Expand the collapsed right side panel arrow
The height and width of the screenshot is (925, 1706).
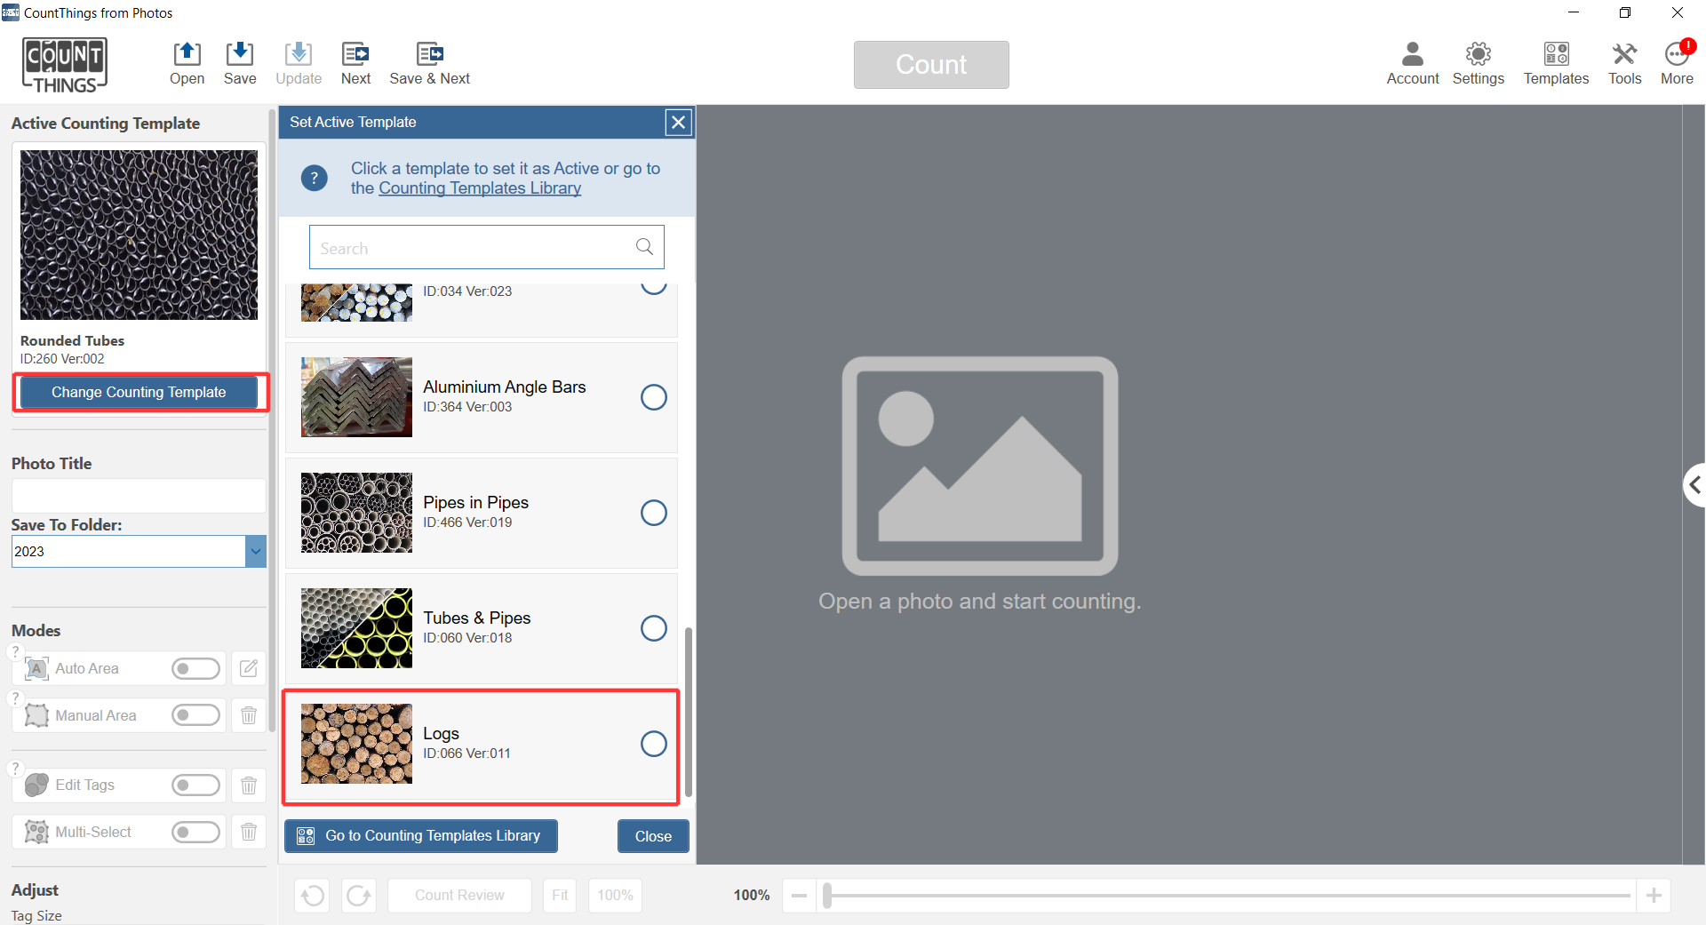point(1694,485)
